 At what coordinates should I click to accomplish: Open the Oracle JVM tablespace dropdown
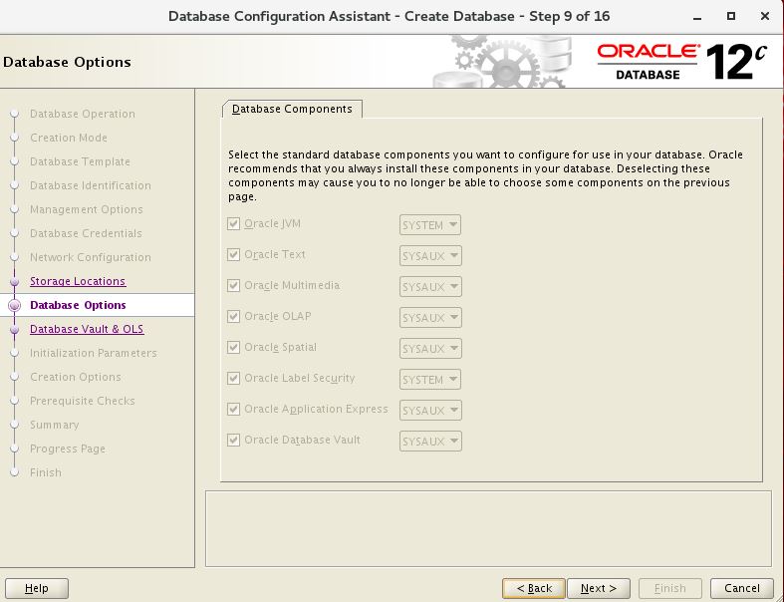(x=430, y=224)
